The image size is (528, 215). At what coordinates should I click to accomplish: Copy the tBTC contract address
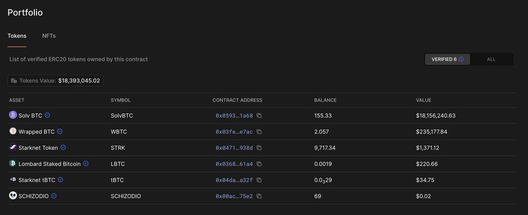coord(259,180)
